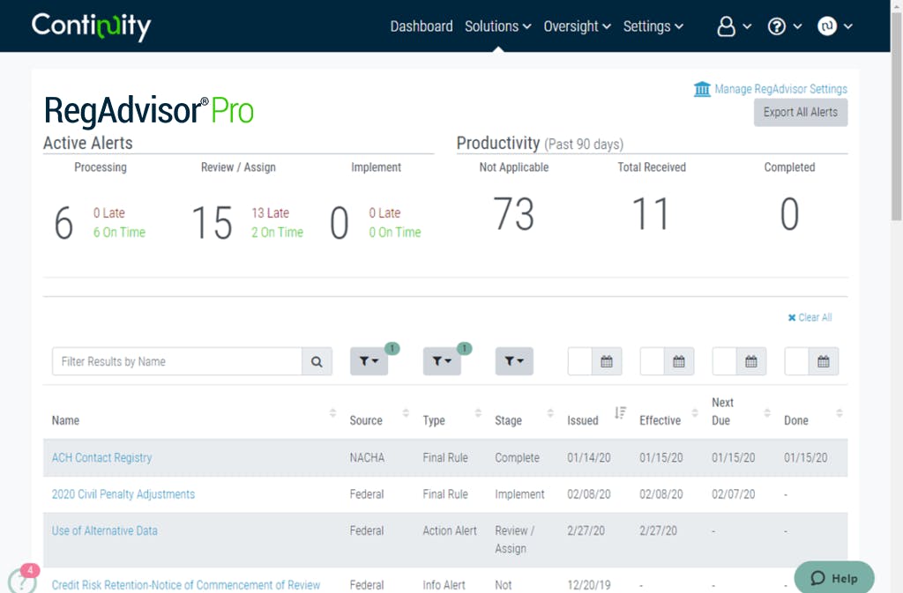Click the Manage RegAdvisor Settings link
The height and width of the screenshot is (593, 903).
[x=781, y=89]
